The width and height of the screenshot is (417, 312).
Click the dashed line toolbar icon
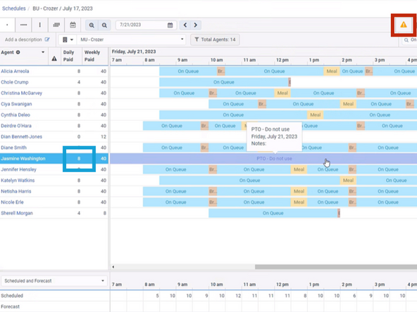(x=23, y=25)
